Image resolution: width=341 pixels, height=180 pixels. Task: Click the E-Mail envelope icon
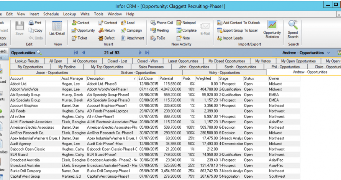205,26
